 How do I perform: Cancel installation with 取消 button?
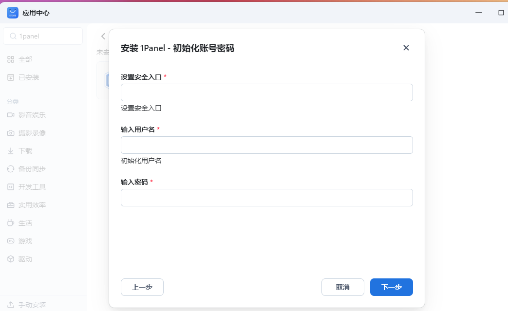pyautogui.click(x=342, y=287)
